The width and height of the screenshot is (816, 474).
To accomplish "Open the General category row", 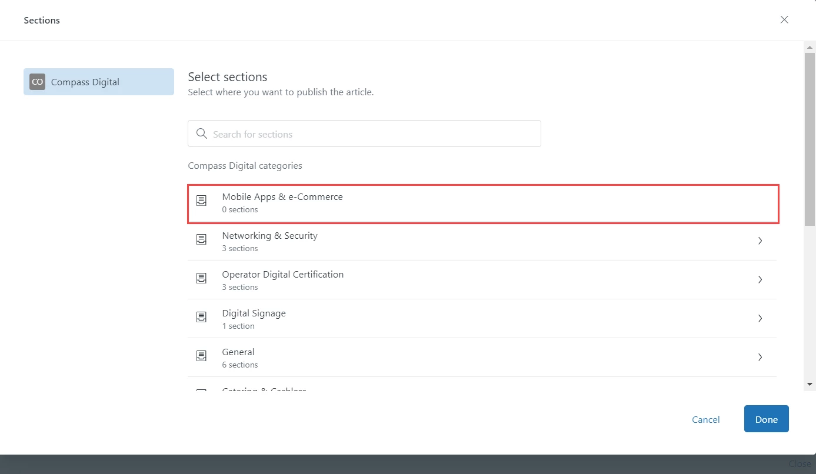I will click(x=482, y=358).
